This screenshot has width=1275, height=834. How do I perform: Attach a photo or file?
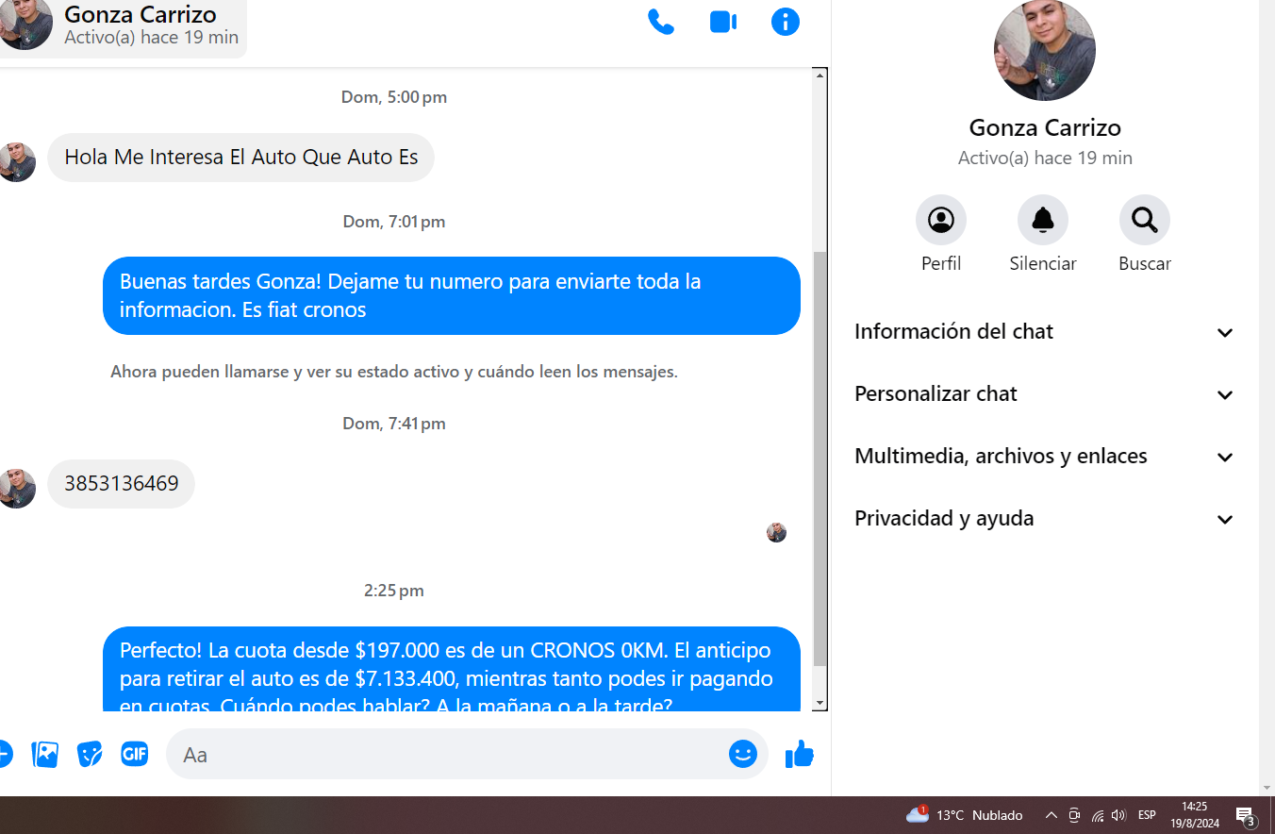(x=45, y=754)
